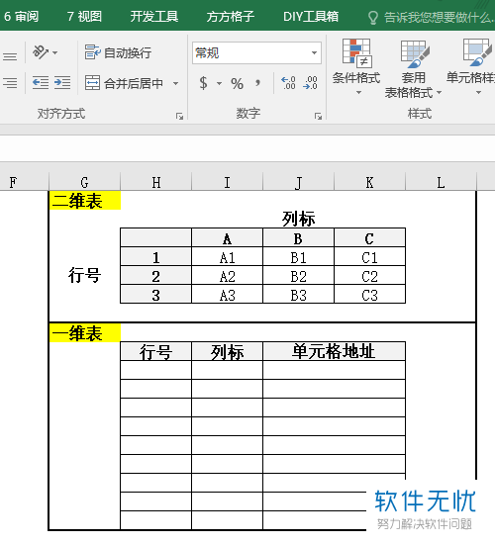The width and height of the screenshot is (495, 544).
Task: Open the DIY工具箱 tab
Action: (x=311, y=16)
